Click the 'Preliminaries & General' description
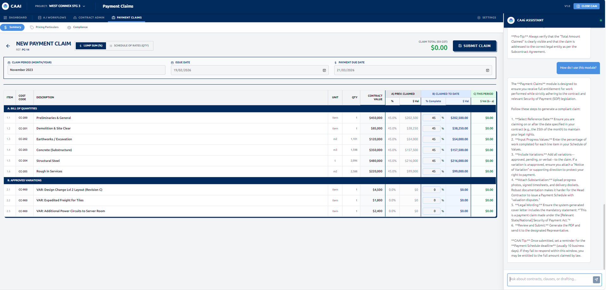This screenshot has width=606, height=290. point(54,118)
